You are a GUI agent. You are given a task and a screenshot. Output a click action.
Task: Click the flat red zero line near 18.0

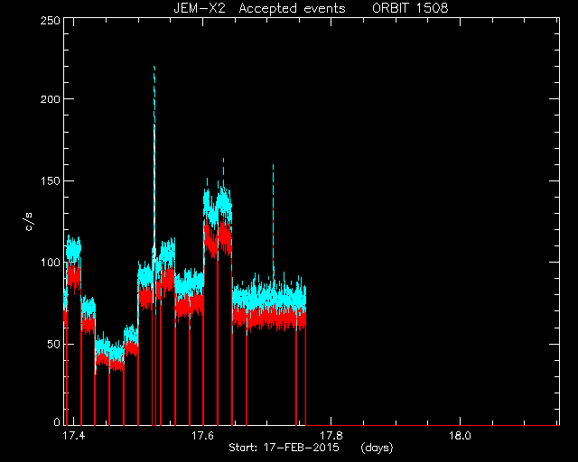point(460,425)
